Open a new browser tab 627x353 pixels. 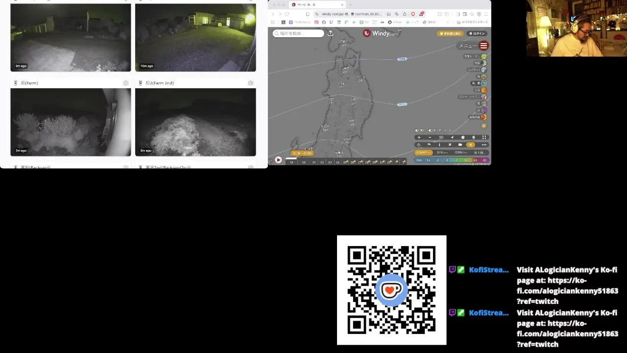(350, 4)
